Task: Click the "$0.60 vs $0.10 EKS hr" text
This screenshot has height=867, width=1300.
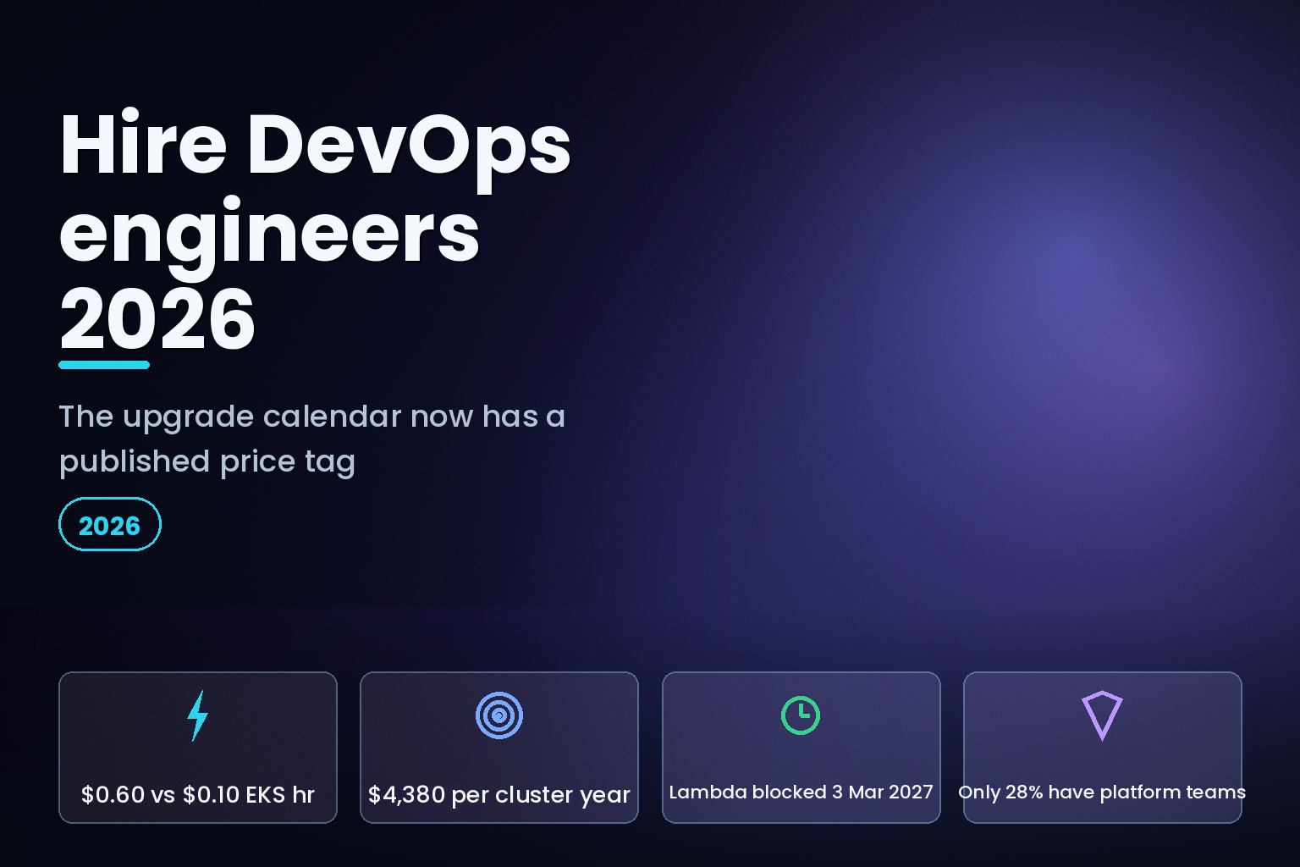Action: coord(198,795)
